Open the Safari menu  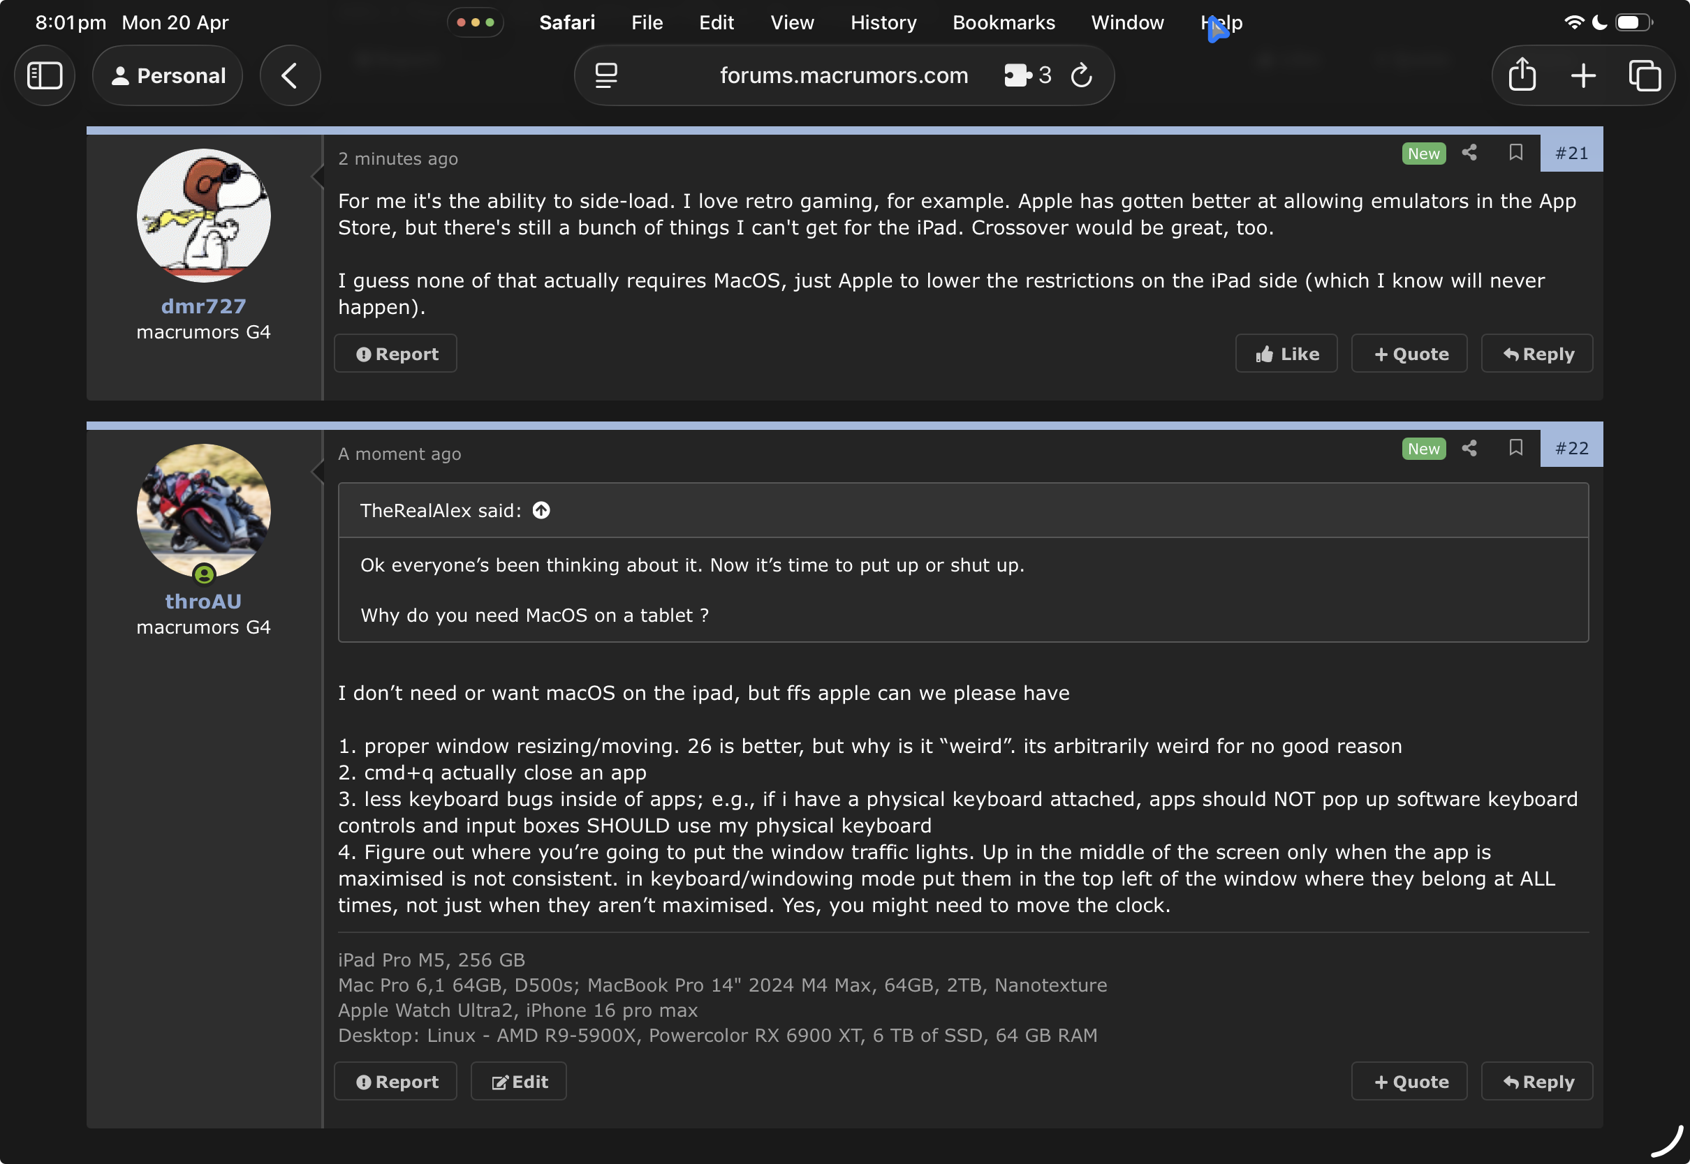pos(567,22)
